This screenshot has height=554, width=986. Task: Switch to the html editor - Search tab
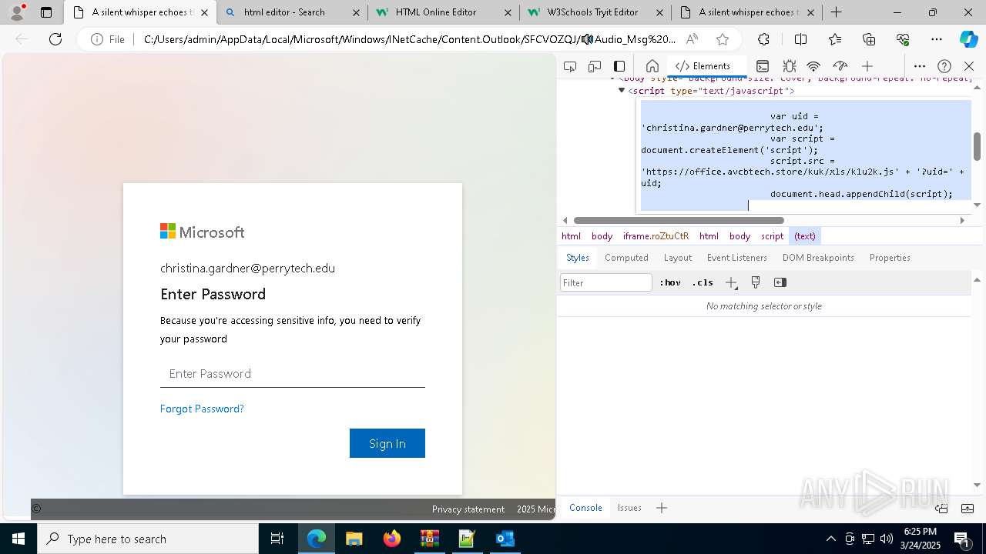tap(292, 12)
